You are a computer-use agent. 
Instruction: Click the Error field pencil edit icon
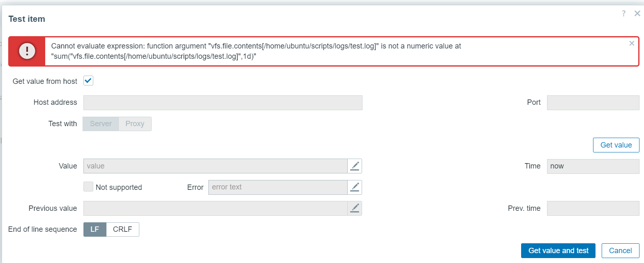coord(355,187)
